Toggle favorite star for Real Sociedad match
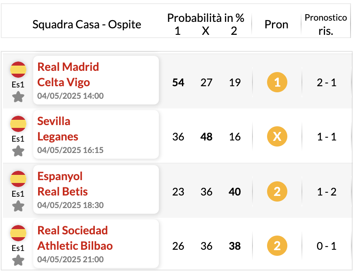Image resolution: width=355 pixels, height=272 pixels. (x=18, y=260)
